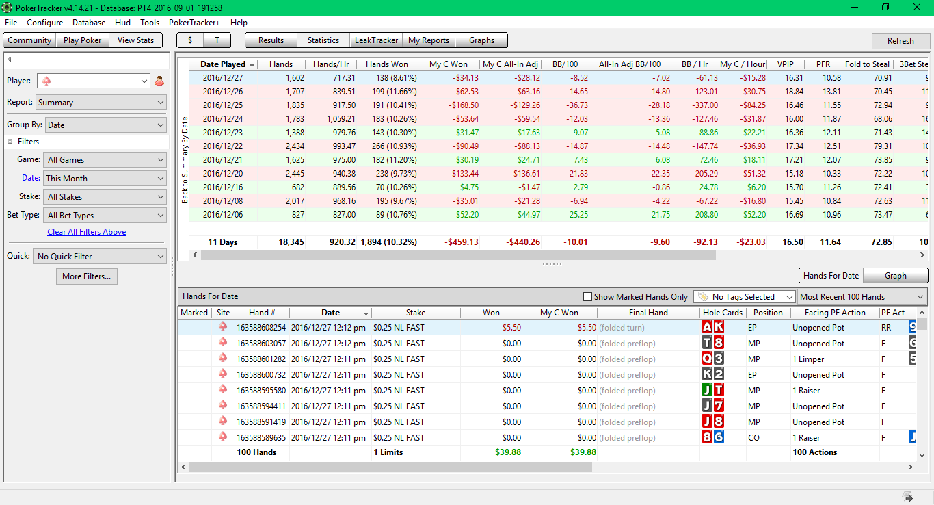Click the J T hole cards icon
The height and width of the screenshot is (505, 934).
tap(712, 390)
